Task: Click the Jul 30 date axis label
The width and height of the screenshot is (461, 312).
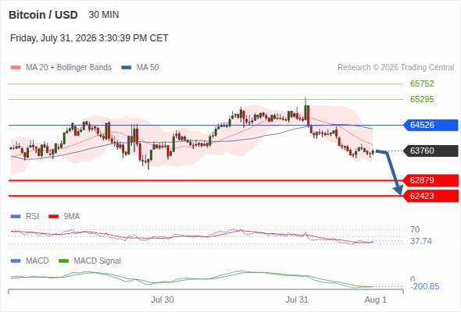Action: (163, 300)
